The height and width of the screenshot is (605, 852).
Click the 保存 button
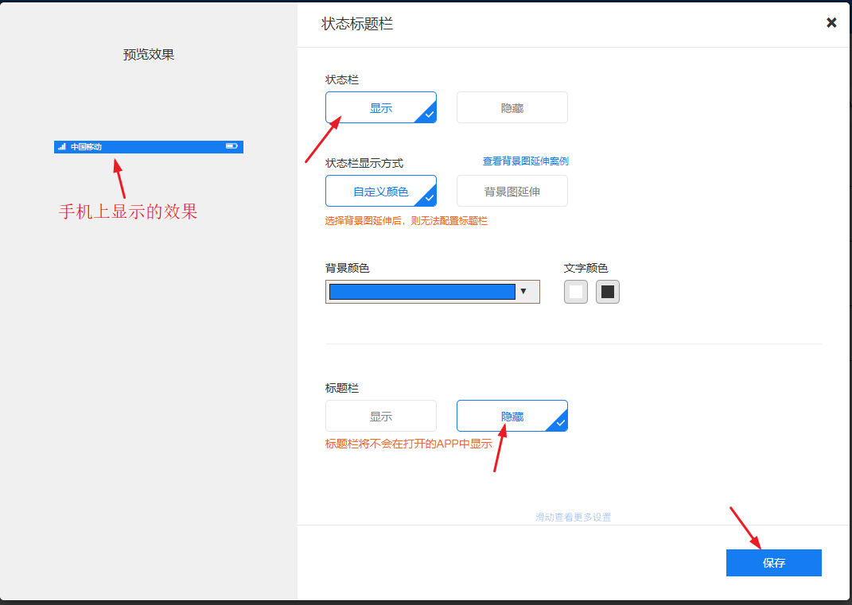[773, 563]
